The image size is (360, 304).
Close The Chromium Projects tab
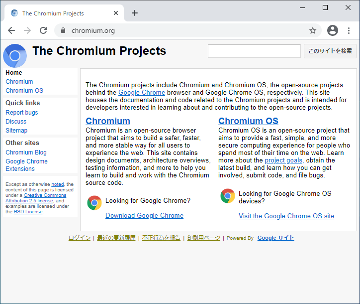tap(116, 13)
